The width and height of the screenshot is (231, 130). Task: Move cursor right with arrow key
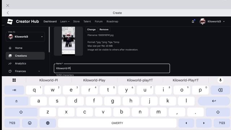(x=204, y=123)
